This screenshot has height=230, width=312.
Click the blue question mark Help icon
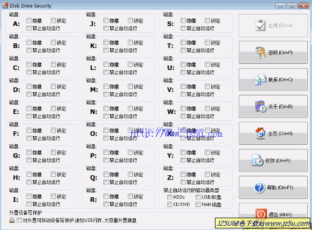tap(259, 188)
